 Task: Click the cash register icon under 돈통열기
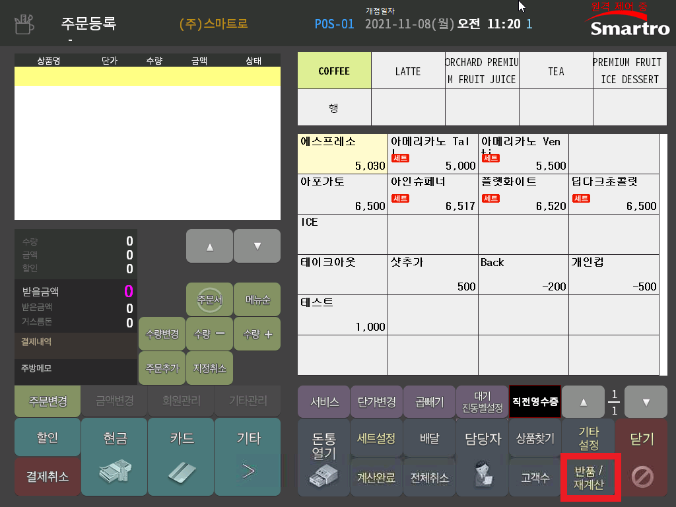tap(323, 477)
